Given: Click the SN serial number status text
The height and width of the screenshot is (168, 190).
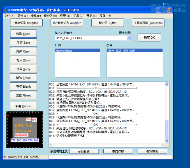Looking at the screenshot, I should pos(21,157).
